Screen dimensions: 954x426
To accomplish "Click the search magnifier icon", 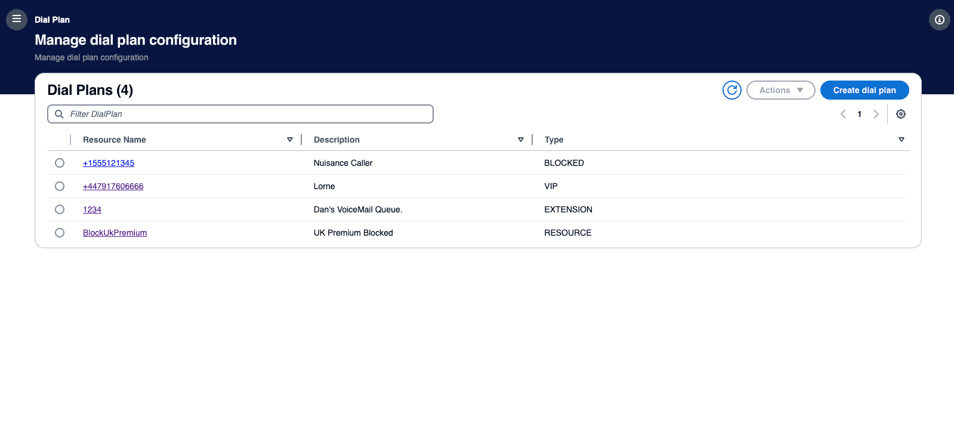I will coord(59,114).
